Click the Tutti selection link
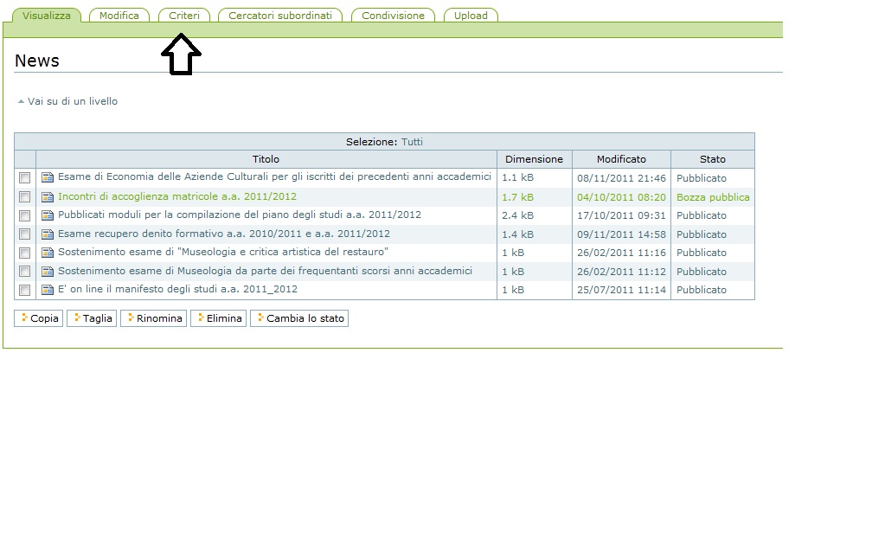This screenshot has height=545, width=872. 412,142
